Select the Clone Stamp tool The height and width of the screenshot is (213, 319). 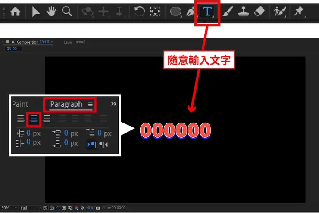pos(244,11)
